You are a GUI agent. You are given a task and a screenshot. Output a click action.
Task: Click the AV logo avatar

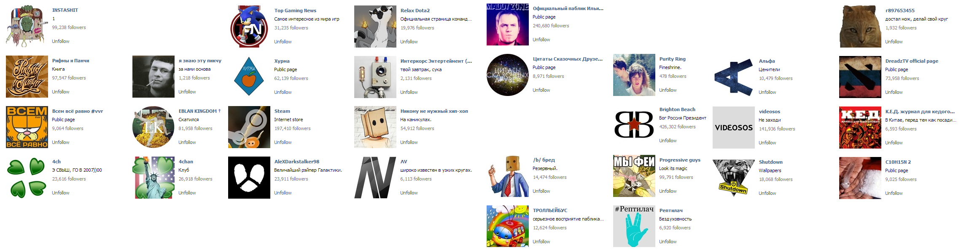pyautogui.click(x=375, y=178)
